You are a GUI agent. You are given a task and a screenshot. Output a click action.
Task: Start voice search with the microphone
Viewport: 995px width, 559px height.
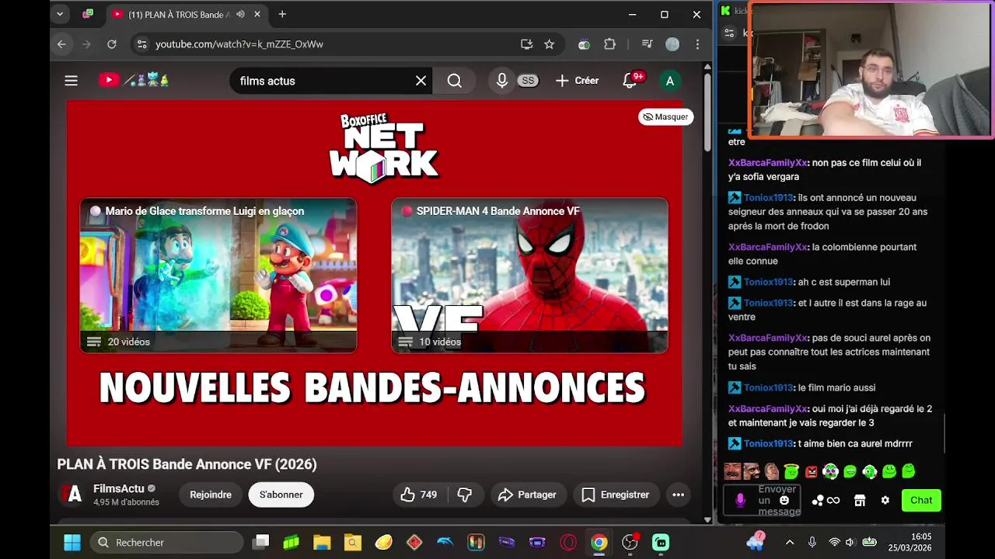pyautogui.click(x=502, y=81)
